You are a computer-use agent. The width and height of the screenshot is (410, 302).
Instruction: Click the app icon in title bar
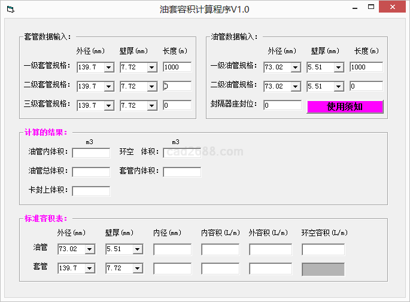point(10,10)
